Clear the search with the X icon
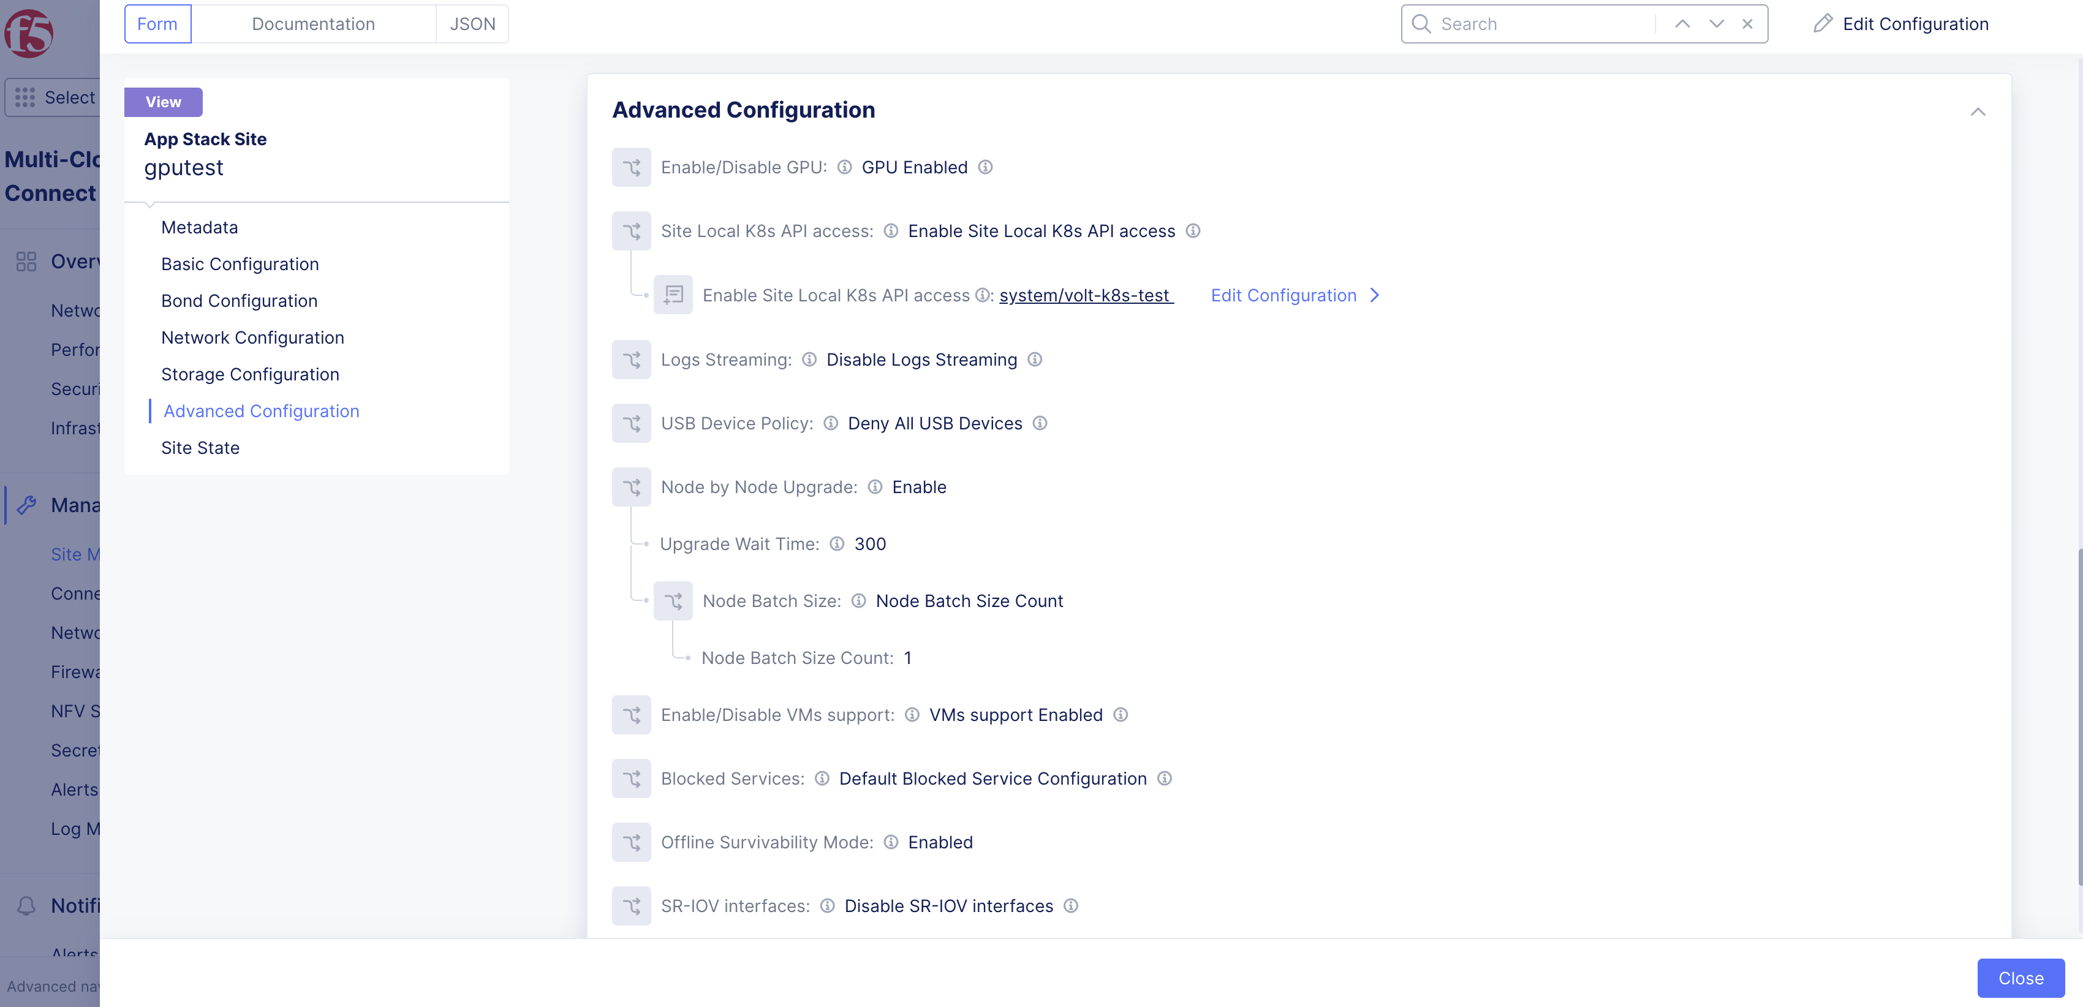This screenshot has height=1007, width=2083. 1747,23
